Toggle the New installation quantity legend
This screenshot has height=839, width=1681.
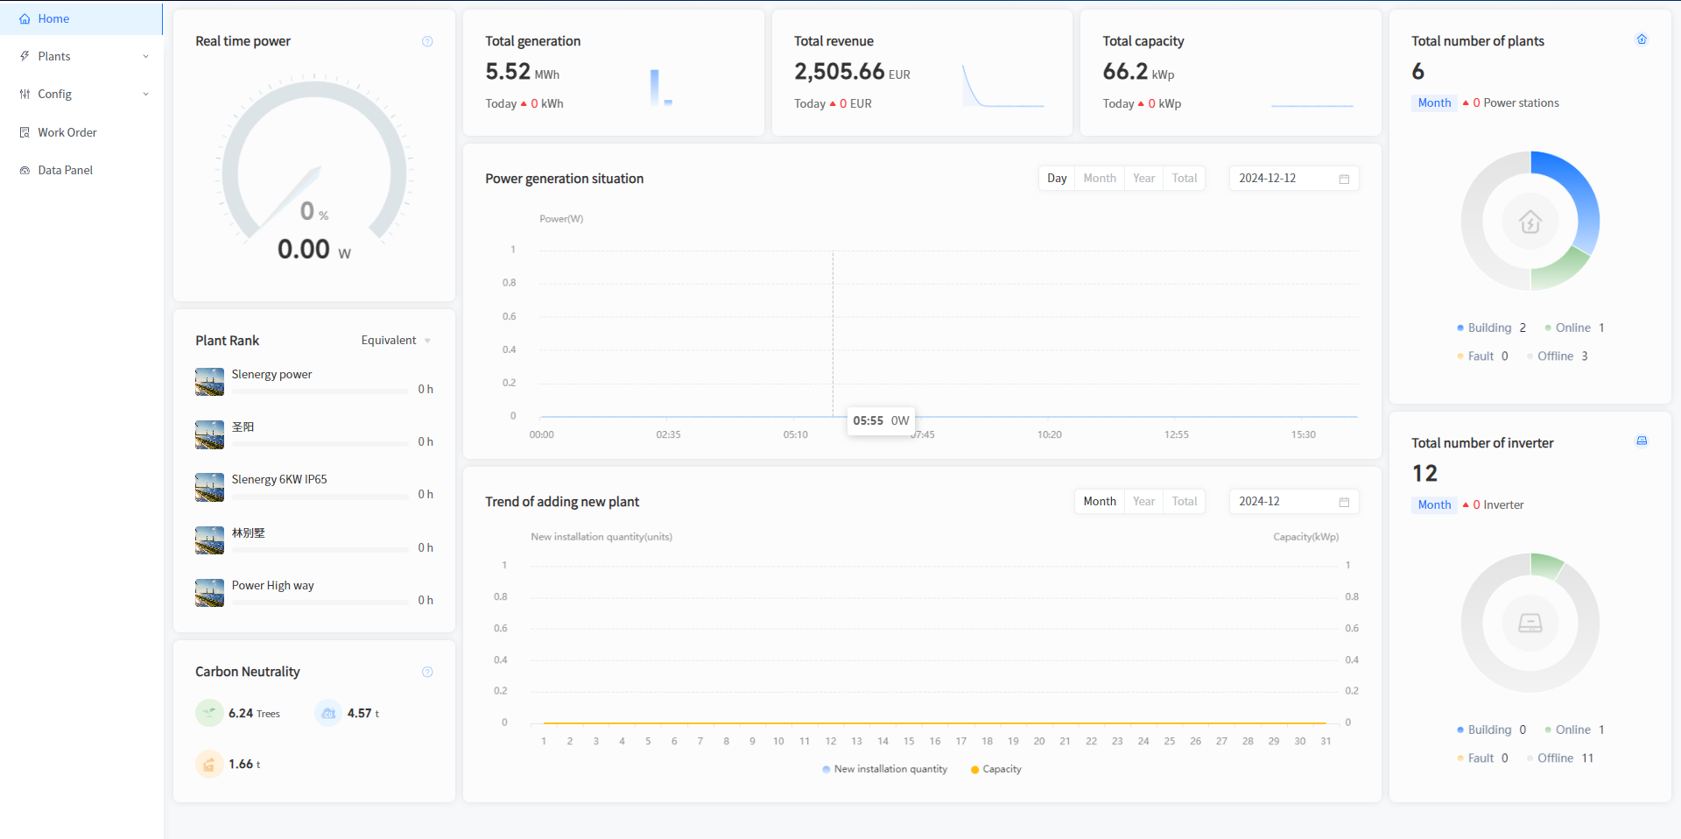(884, 769)
